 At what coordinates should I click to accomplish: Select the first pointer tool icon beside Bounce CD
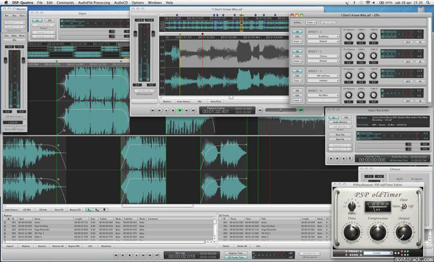[x=89, y=210]
